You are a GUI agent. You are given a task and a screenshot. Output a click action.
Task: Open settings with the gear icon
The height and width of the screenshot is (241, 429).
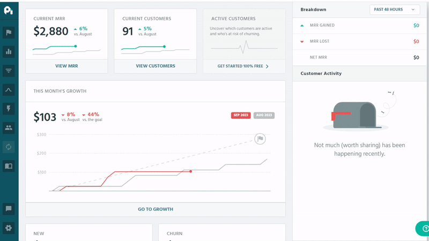[9, 228]
